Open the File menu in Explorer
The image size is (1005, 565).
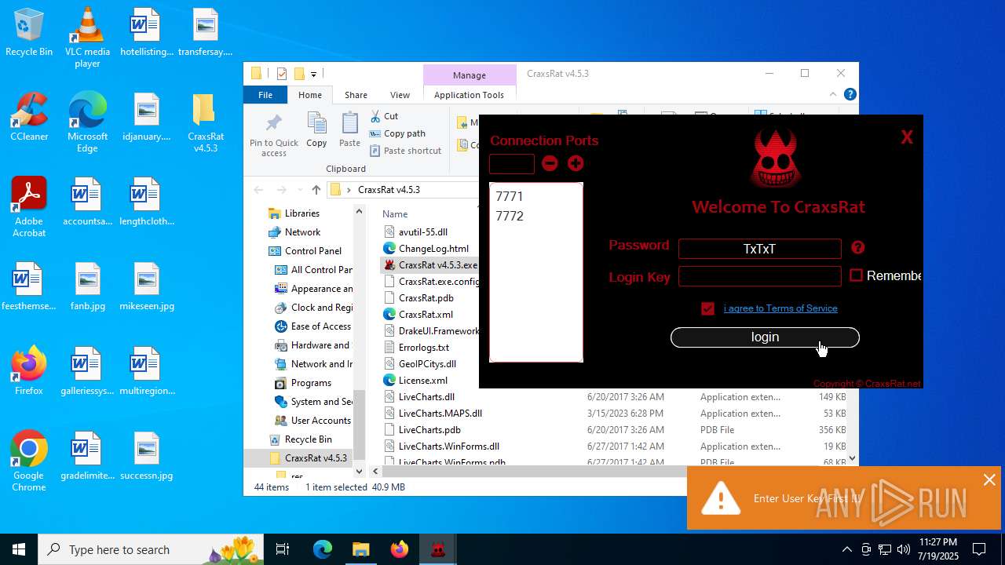coord(265,95)
